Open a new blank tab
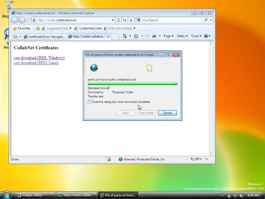Screen dimensions: 265x199 115,37
